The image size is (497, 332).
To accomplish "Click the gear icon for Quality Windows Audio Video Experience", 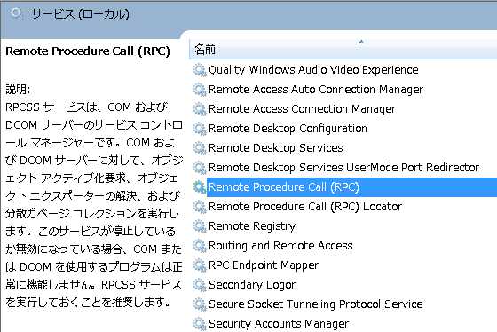I will (x=200, y=70).
